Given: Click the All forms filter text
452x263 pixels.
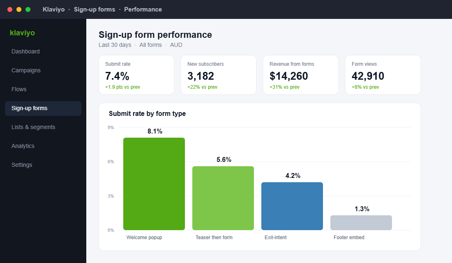Looking at the screenshot, I should point(150,45).
